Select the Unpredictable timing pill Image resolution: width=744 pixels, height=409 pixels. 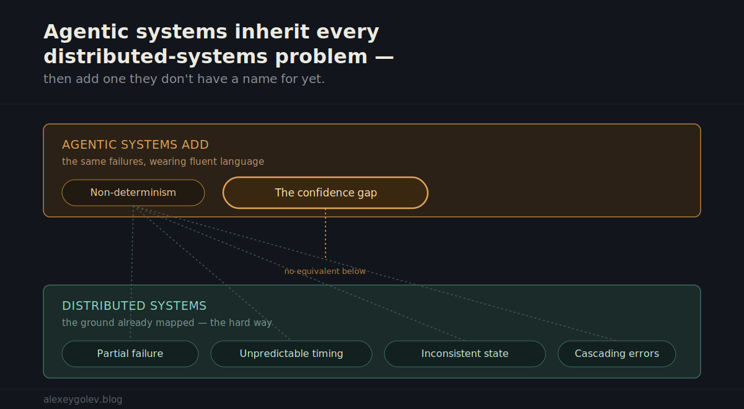[291, 354]
